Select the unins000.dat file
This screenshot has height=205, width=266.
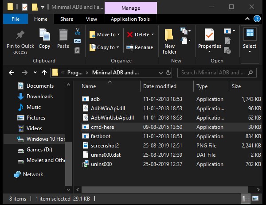[x=171, y=155]
